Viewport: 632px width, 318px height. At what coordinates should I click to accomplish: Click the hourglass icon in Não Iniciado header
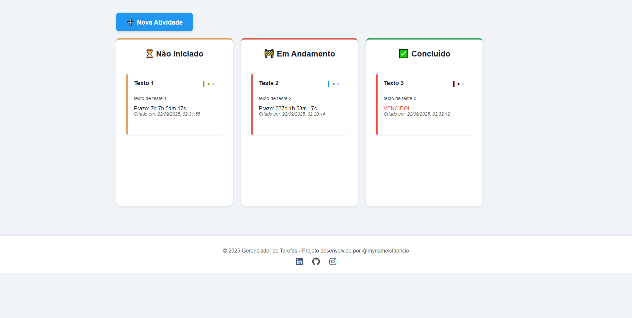tap(150, 53)
